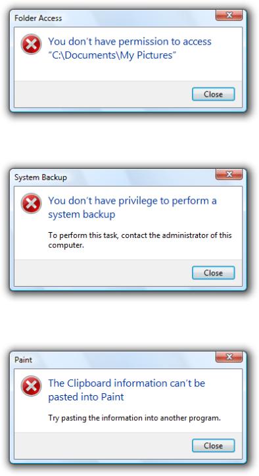Click the "pasted into Paint" heading line
The width and height of the screenshot is (259, 476).
tap(86, 397)
